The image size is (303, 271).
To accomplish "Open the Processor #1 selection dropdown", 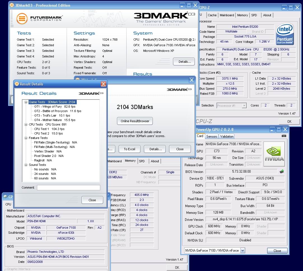I will 244,106.
